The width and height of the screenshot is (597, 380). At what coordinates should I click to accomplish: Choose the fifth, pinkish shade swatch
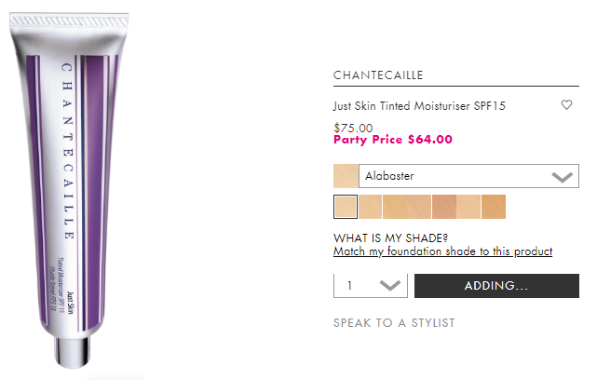(444, 207)
